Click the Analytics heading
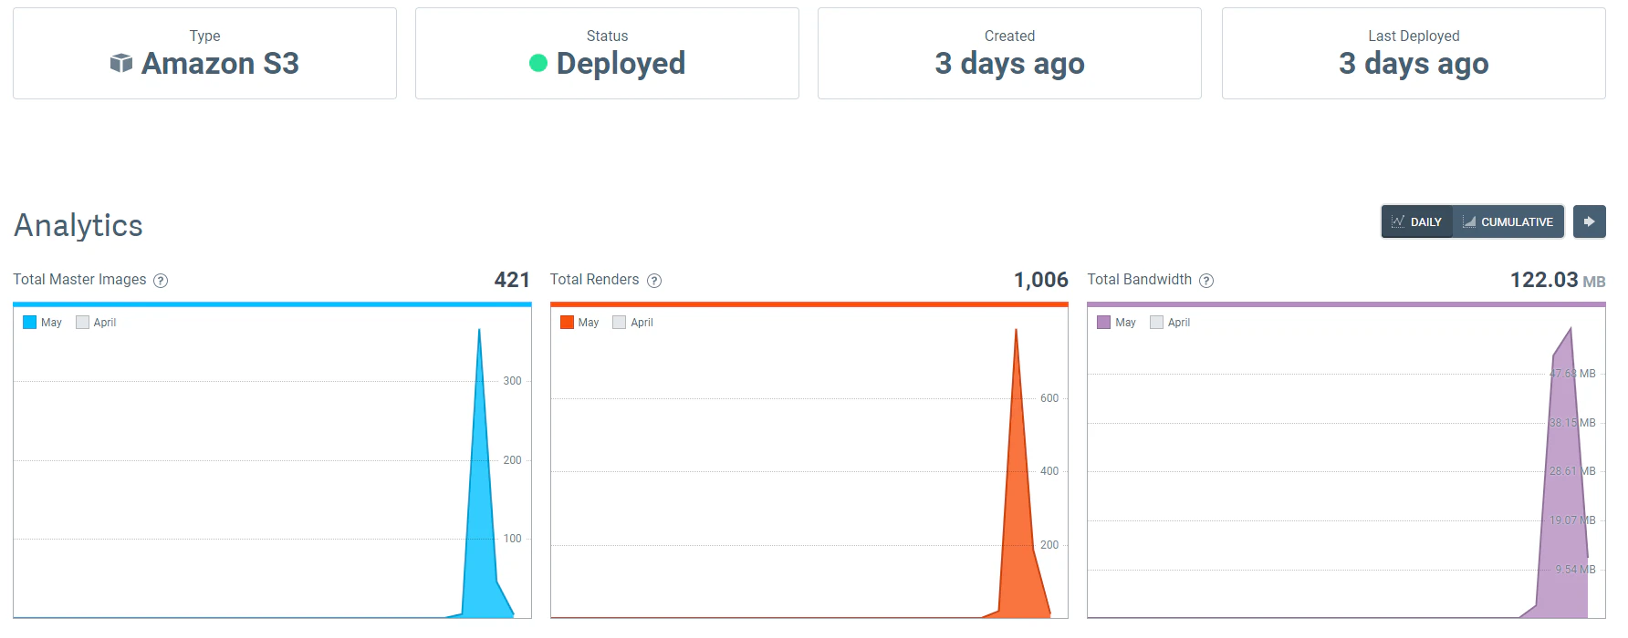The width and height of the screenshot is (1628, 638). tap(78, 225)
